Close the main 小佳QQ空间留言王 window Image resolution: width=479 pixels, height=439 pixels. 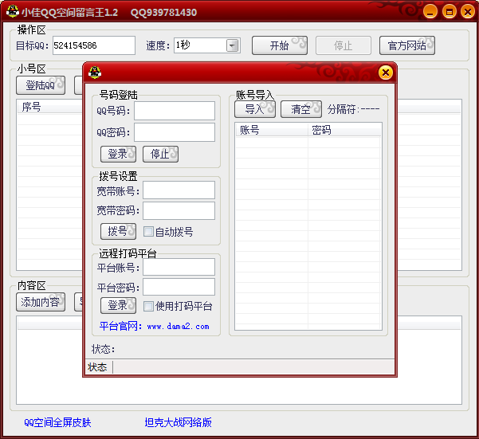coord(468,12)
